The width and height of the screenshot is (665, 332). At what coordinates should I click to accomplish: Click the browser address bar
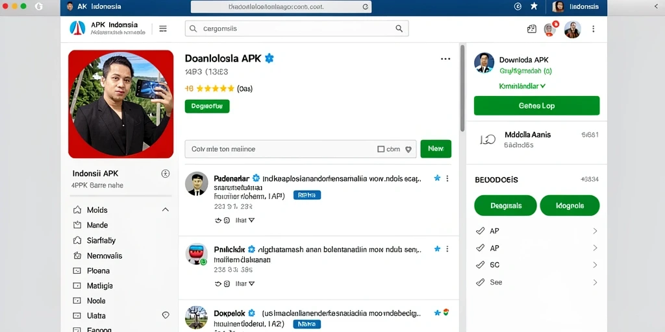(x=281, y=6)
